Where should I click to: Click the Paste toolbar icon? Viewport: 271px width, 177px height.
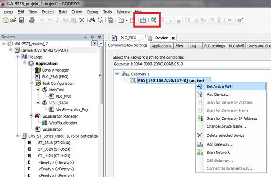pos(74,20)
